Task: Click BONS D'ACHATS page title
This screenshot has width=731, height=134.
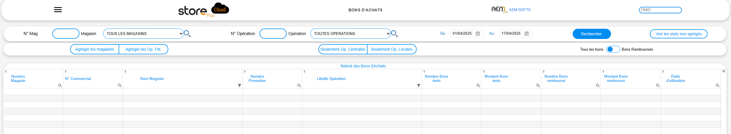Action: 365,10
